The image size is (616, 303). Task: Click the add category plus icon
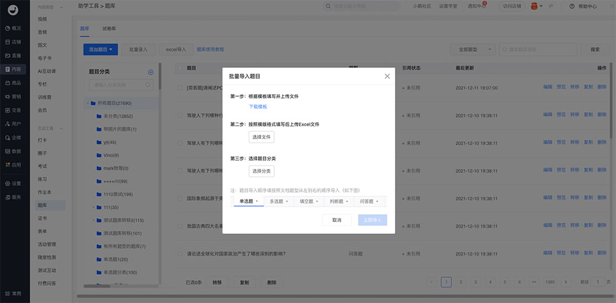click(150, 72)
